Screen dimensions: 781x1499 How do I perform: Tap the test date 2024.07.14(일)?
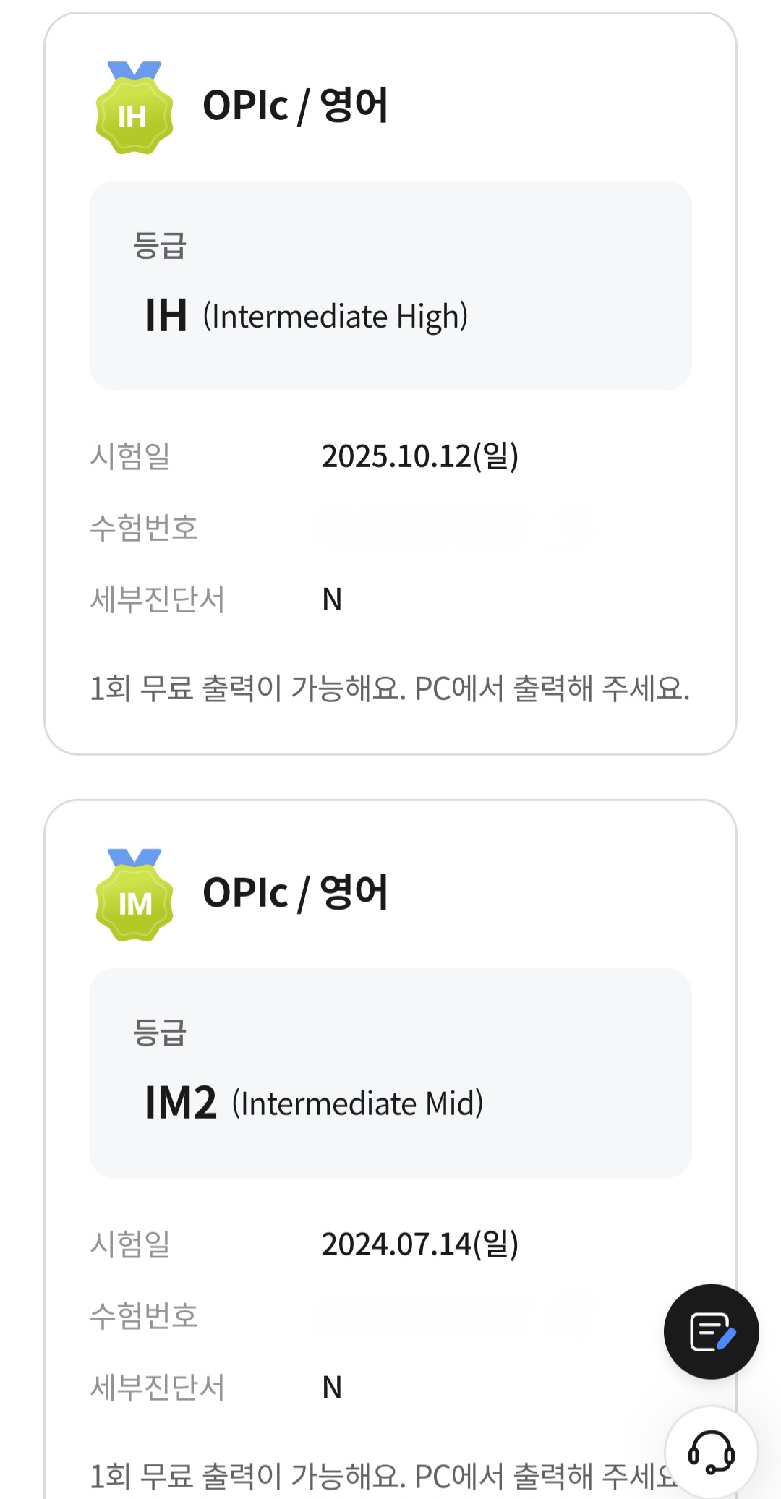pos(419,1244)
